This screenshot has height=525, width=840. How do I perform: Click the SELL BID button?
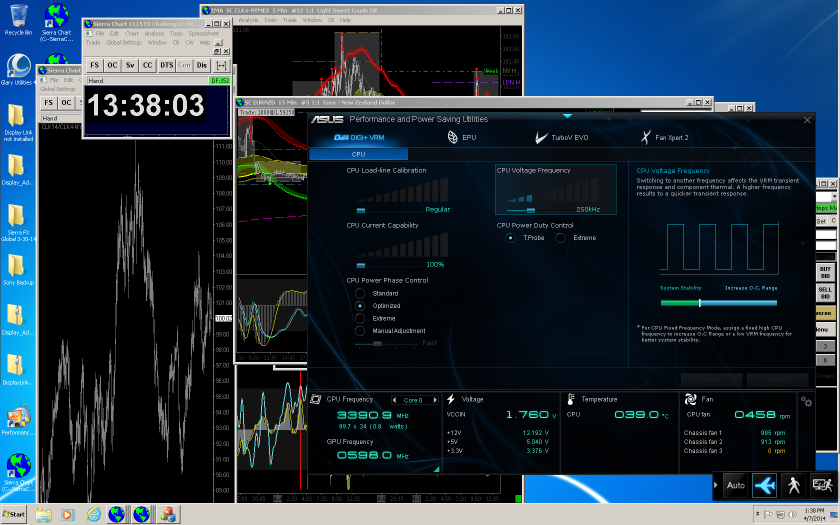point(825,293)
